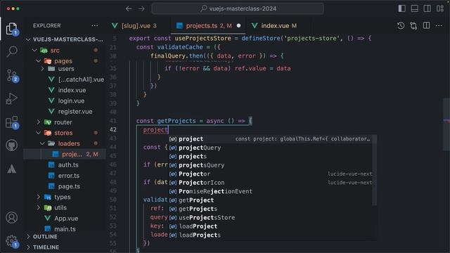
Task: Open the Manage settings gear
Action: (x=12, y=242)
